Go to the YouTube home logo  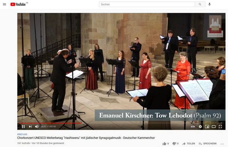coord(18,4)
